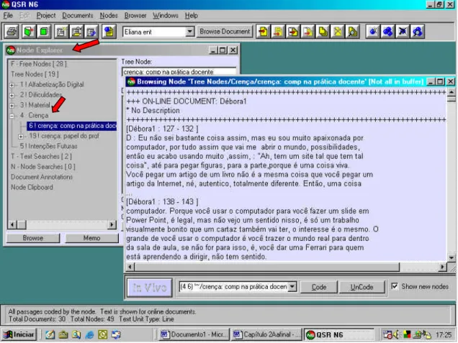Click the blue node cluster toolbar icon
Viewport: 458px width, 343px height.
coord(388,31)
